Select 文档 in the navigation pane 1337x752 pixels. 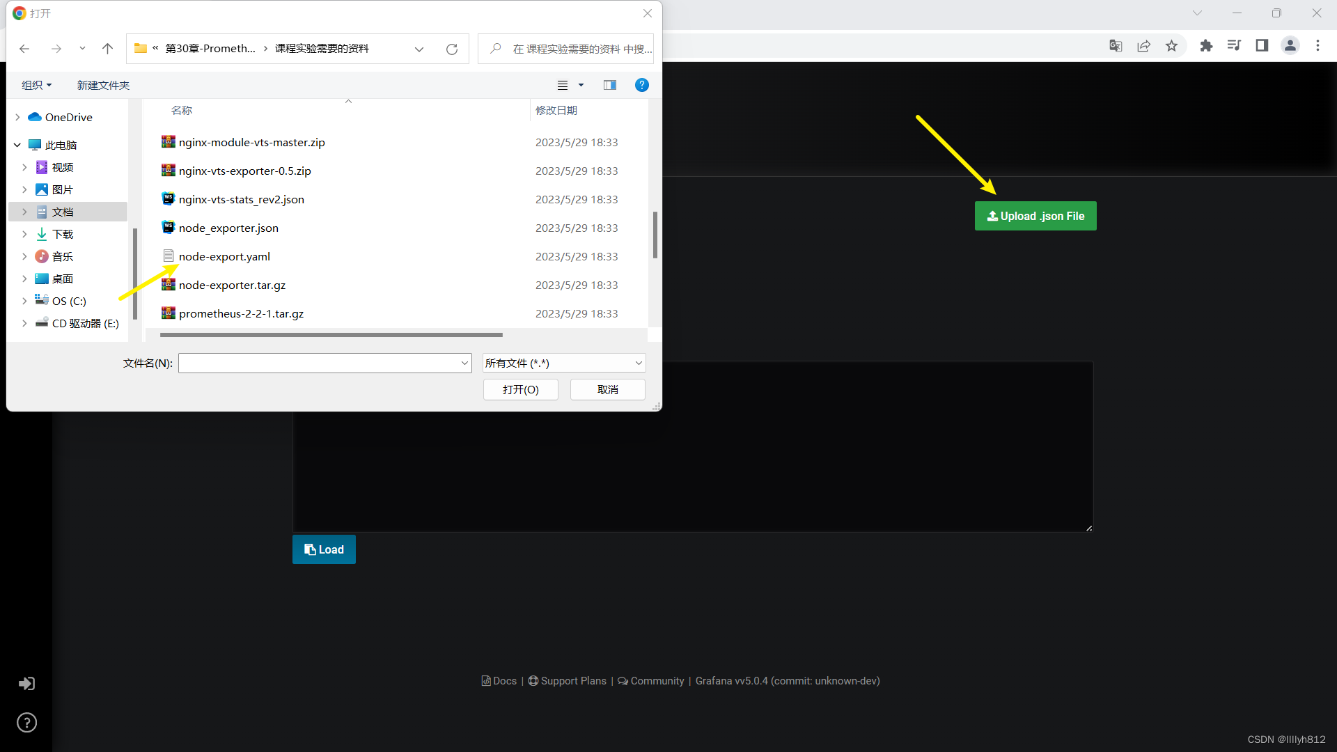(x=62, y=212)
